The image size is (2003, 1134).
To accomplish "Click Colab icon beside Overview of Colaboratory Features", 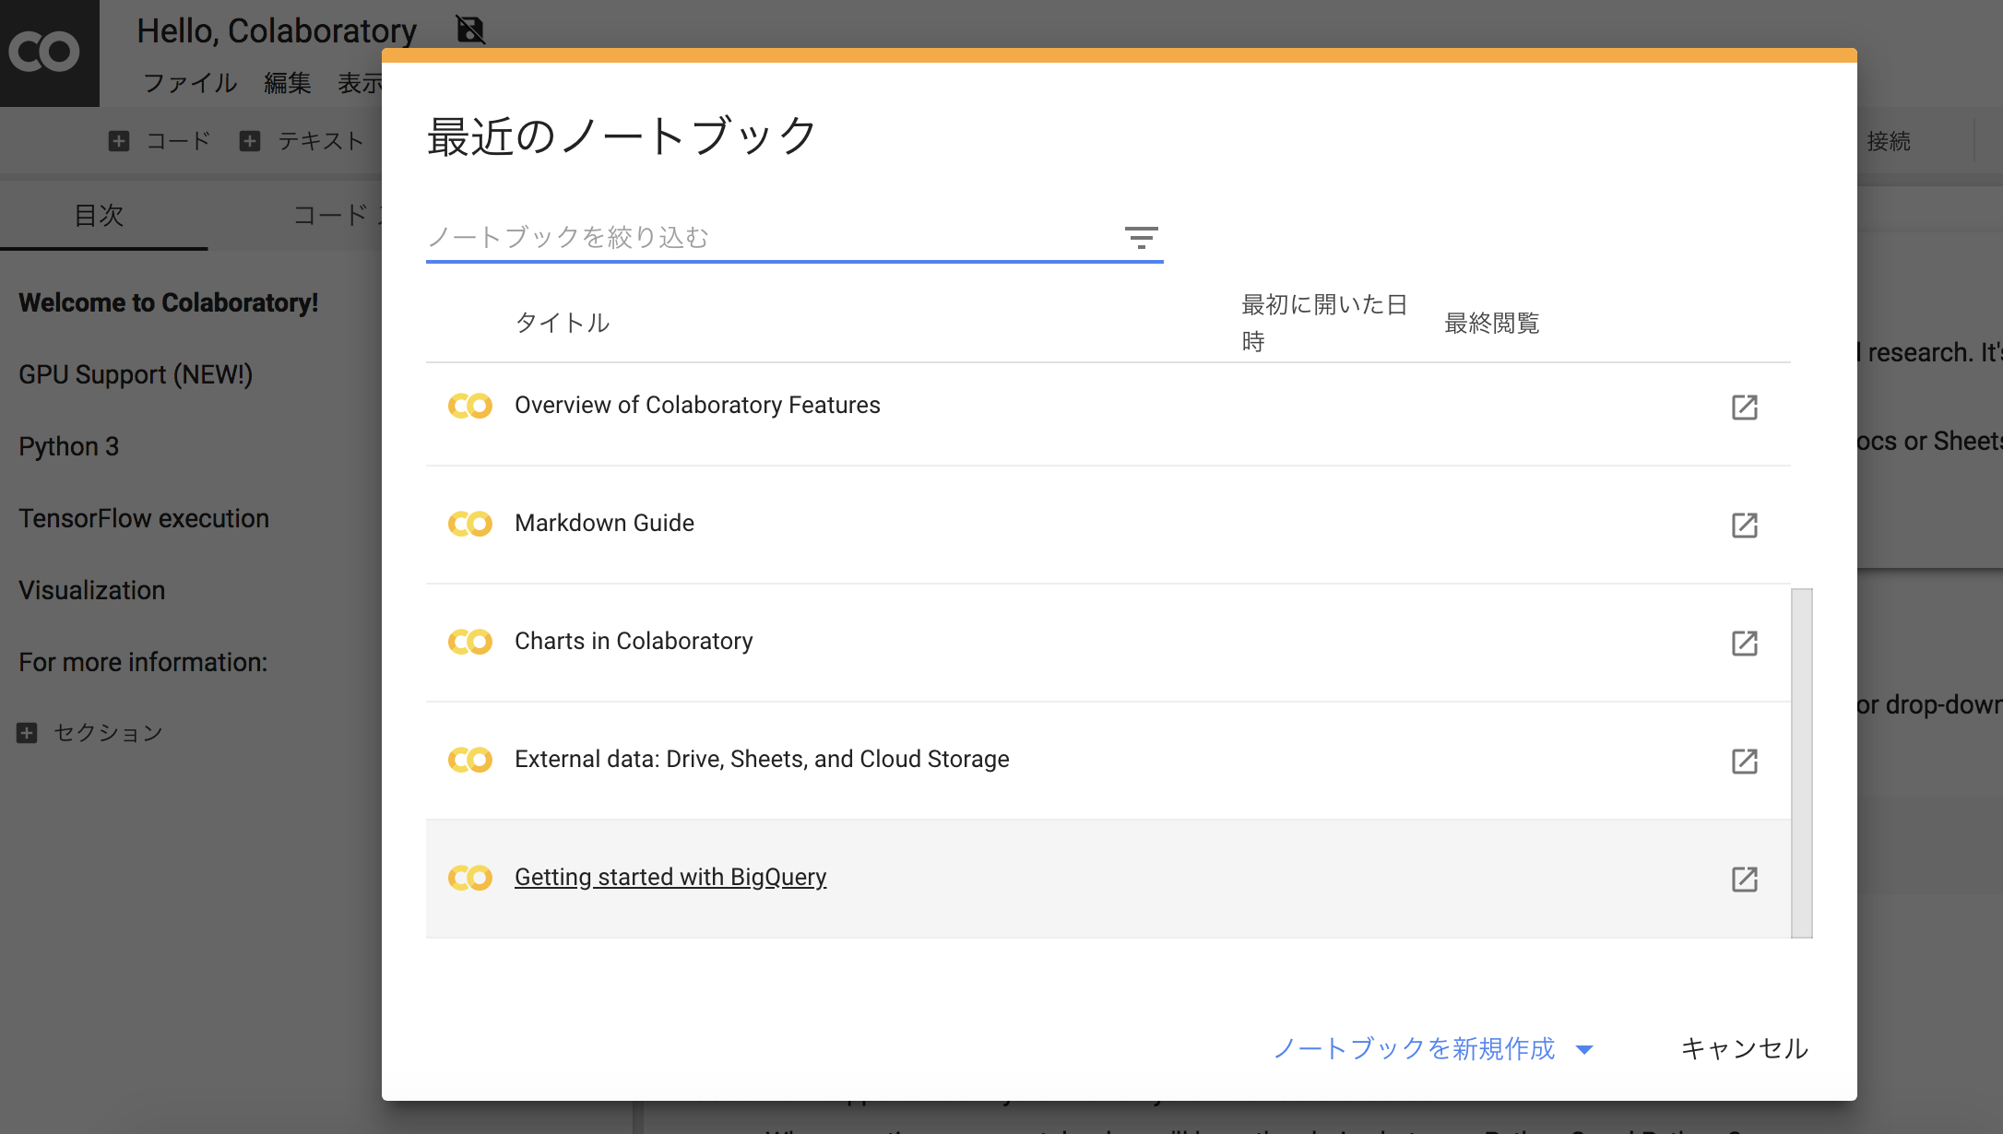I will [x=470, y=406].
